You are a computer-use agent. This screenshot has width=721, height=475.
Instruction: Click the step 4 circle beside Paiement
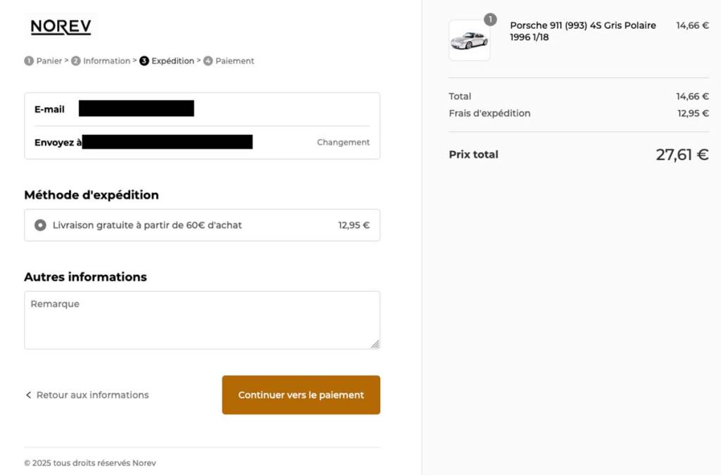click(x=208, y=61)
